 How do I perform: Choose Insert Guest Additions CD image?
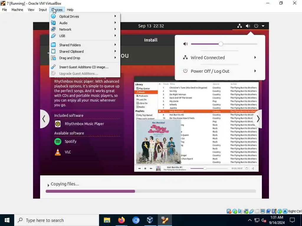[x=84, y=67]
